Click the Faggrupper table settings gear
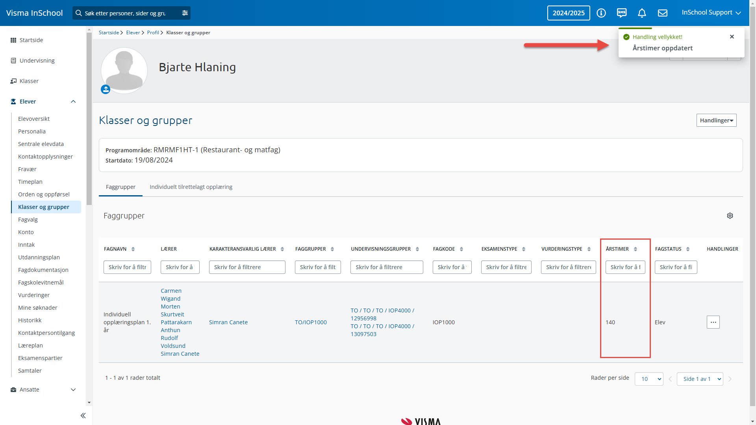 [730, 216]
